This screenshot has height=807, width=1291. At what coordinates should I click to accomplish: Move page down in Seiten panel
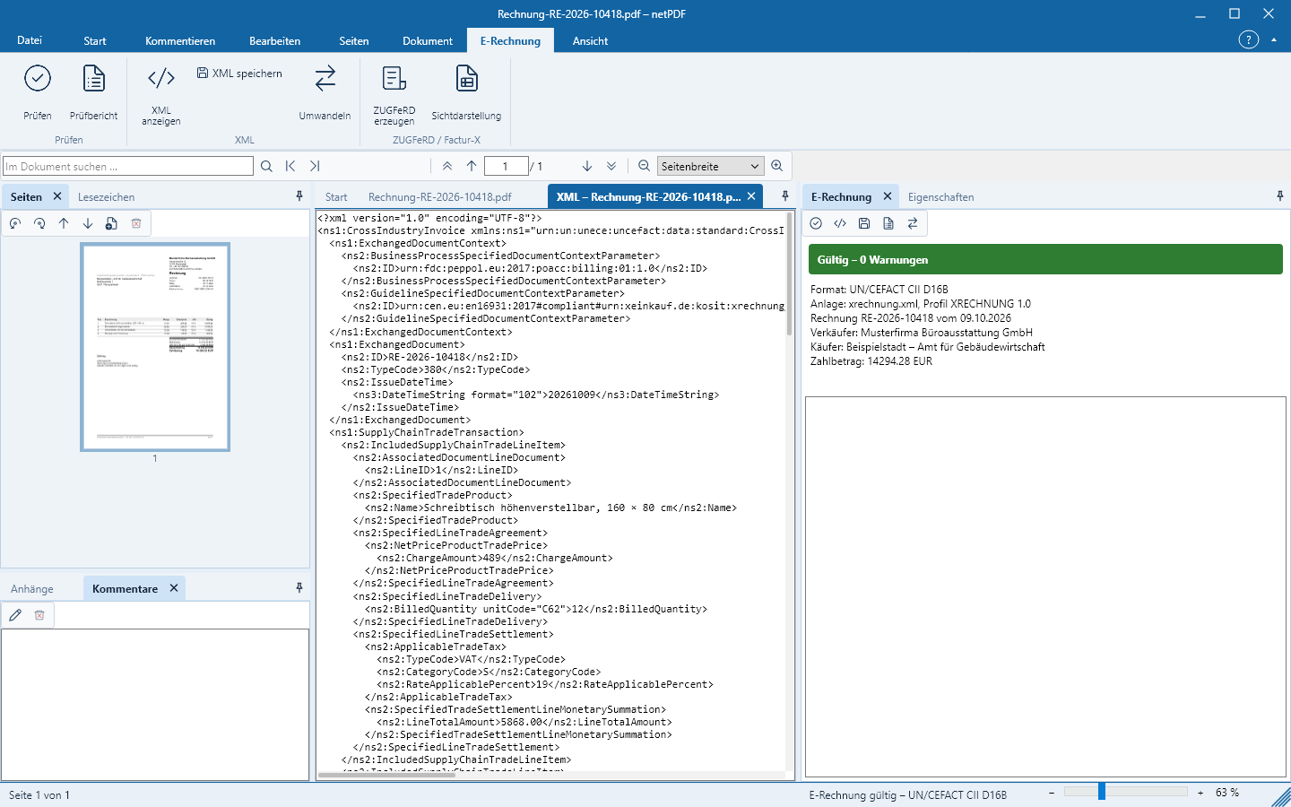tap(88, 223)
